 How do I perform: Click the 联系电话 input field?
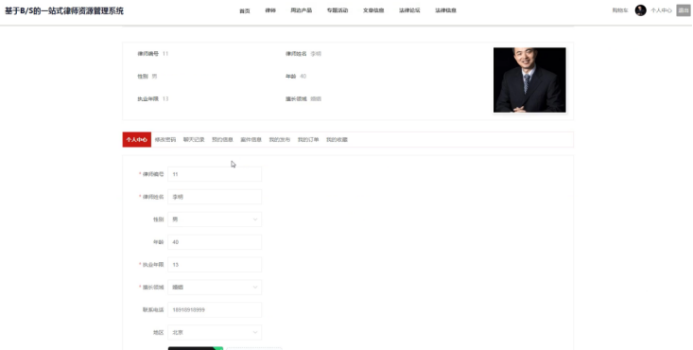pyautogui.click(x=215, y=309)
